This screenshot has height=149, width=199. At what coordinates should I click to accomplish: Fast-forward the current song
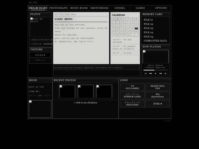[x=161, y=74]
